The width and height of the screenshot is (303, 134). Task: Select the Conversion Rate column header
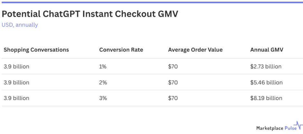[x=121, y=50]
